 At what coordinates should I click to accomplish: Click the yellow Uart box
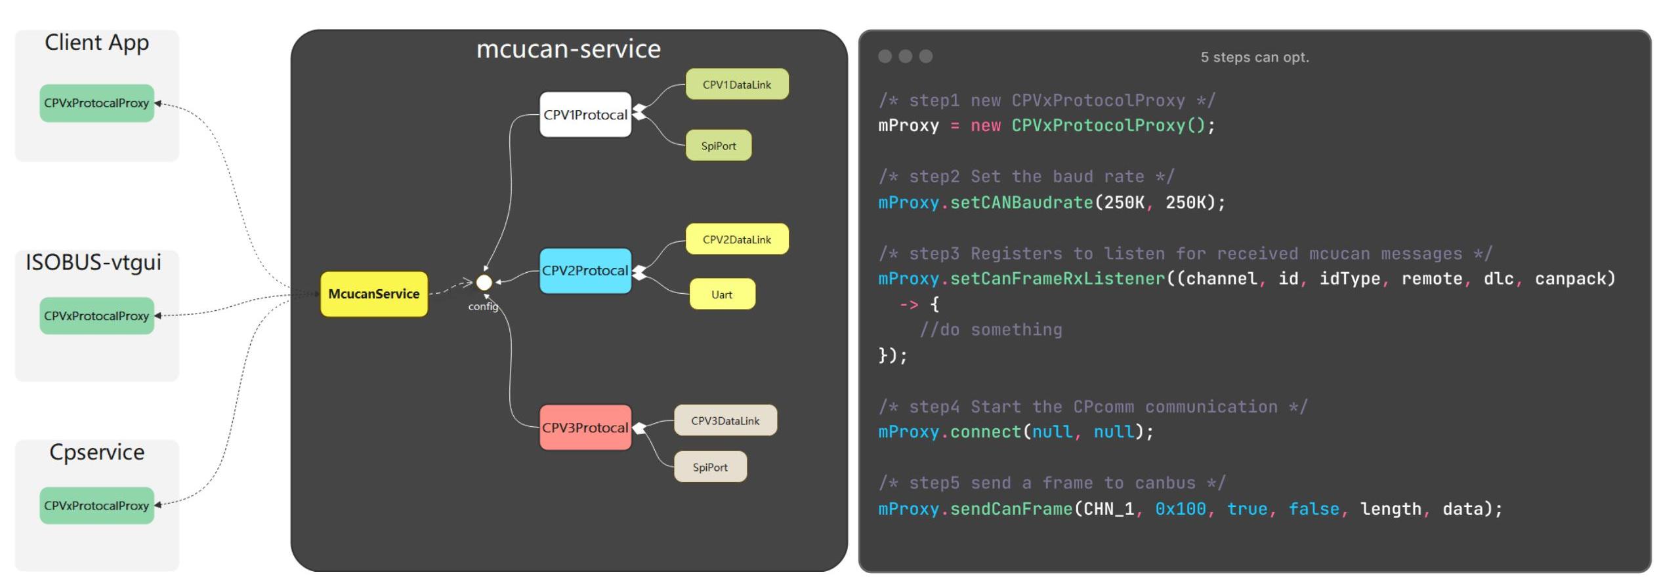click(x=722, y=294)
